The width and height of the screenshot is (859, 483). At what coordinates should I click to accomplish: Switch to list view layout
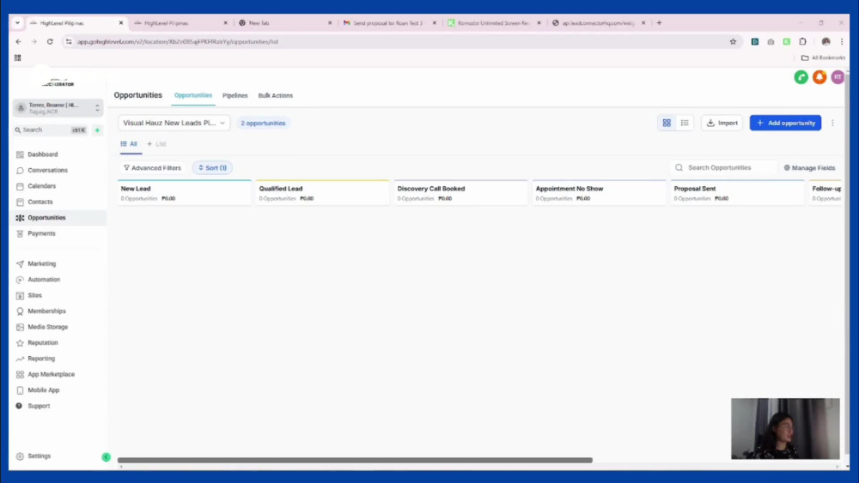click(685, 123)
